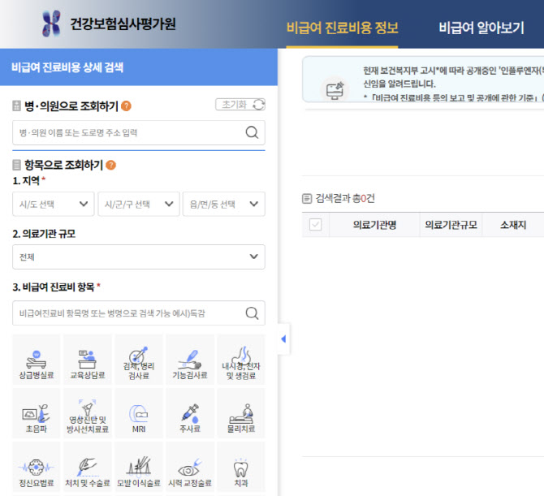
Task: Choose the MRI category icon
Action: tap(139, 414)
